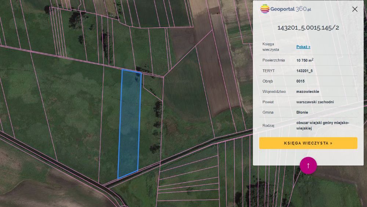Click the 'Gmina' row label
Screen dimensions: 367x207
[x=268, y=112]
